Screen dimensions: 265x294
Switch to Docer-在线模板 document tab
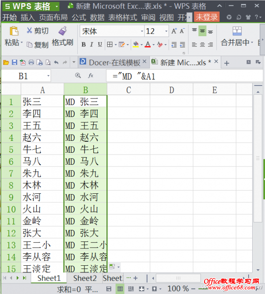pyautogui.click(x=114, y=62)
